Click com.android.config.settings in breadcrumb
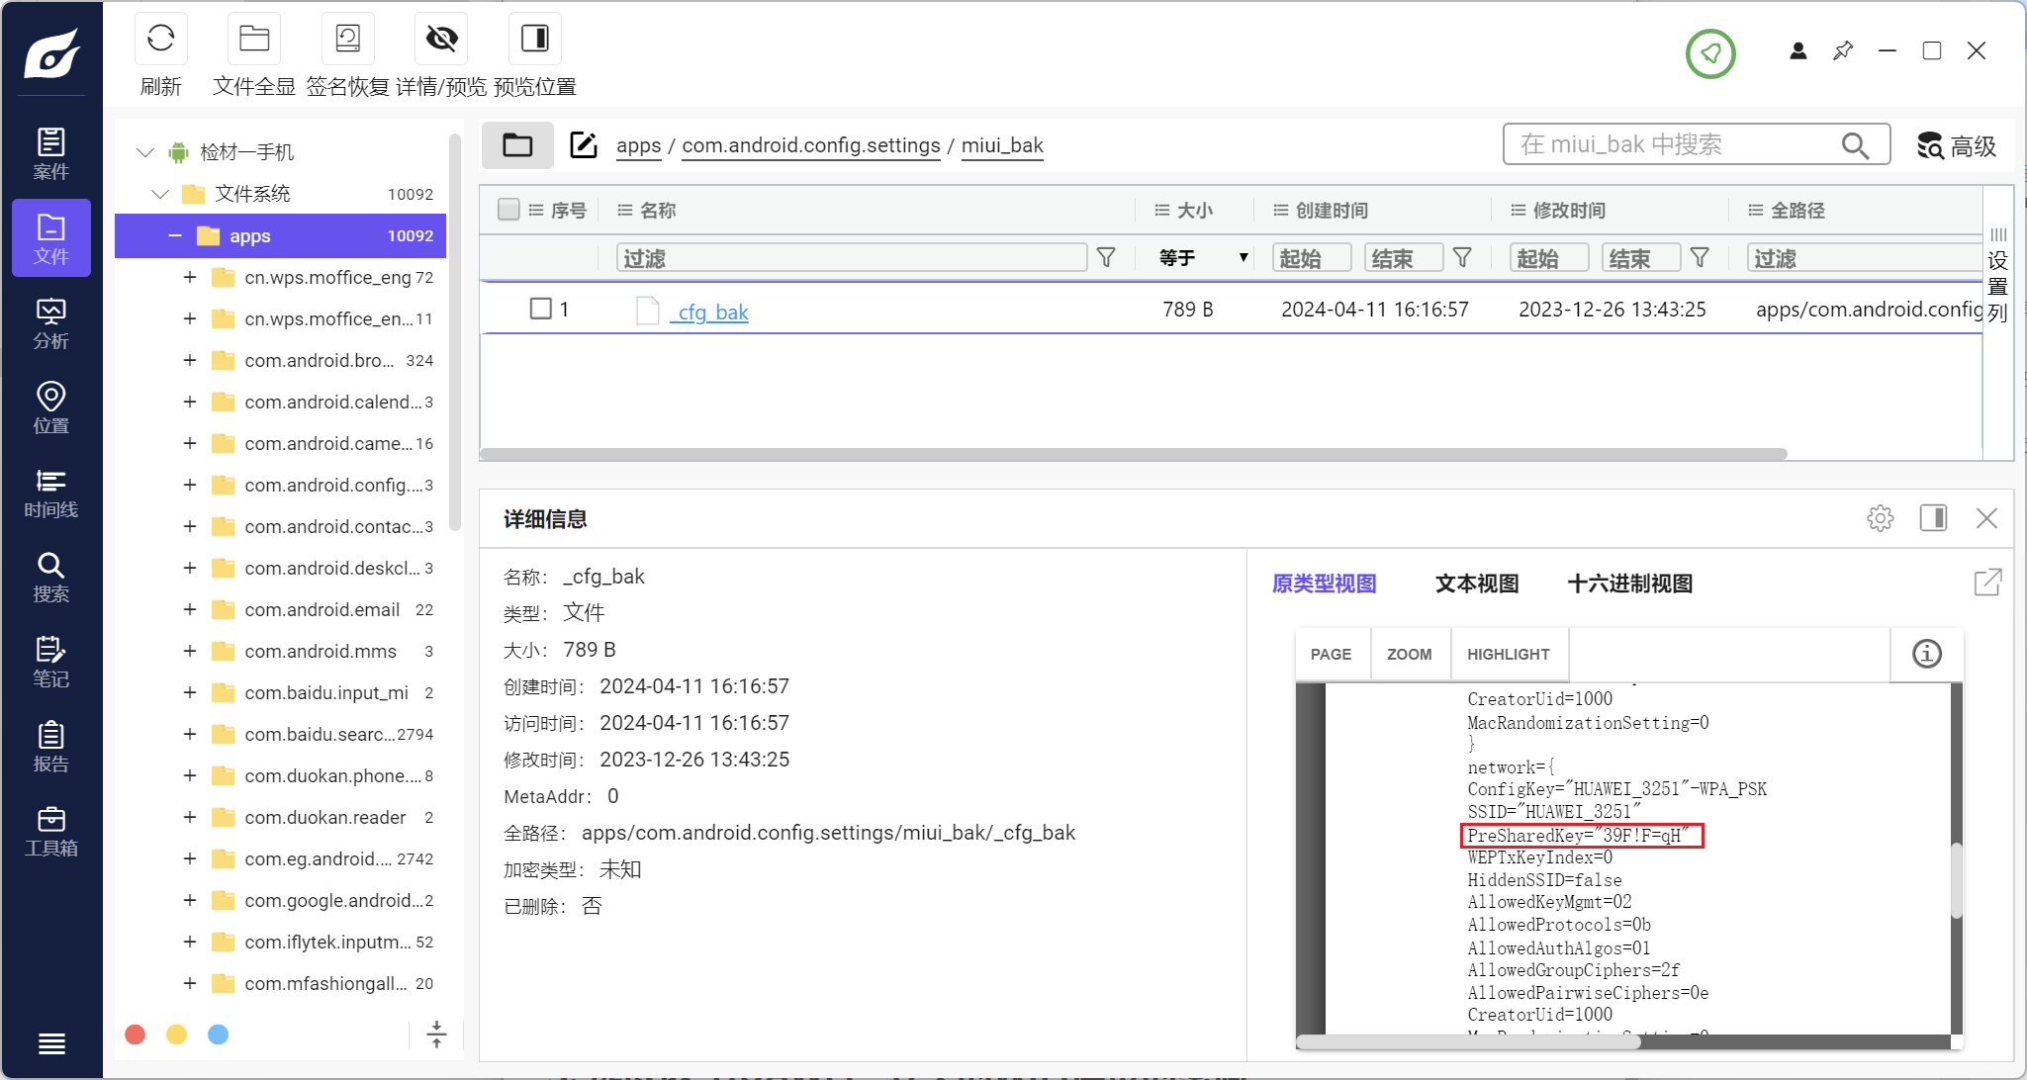2027x1080 pixels. click(810, 145)
